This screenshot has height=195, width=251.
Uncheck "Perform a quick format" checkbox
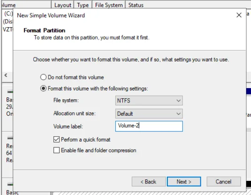pyautogui.click(x=57, y=139)
